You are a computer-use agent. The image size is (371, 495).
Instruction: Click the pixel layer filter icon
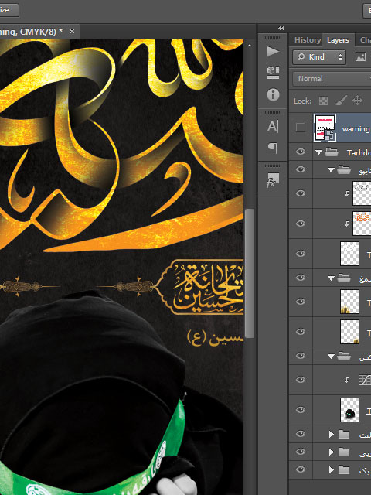(360, 56)
